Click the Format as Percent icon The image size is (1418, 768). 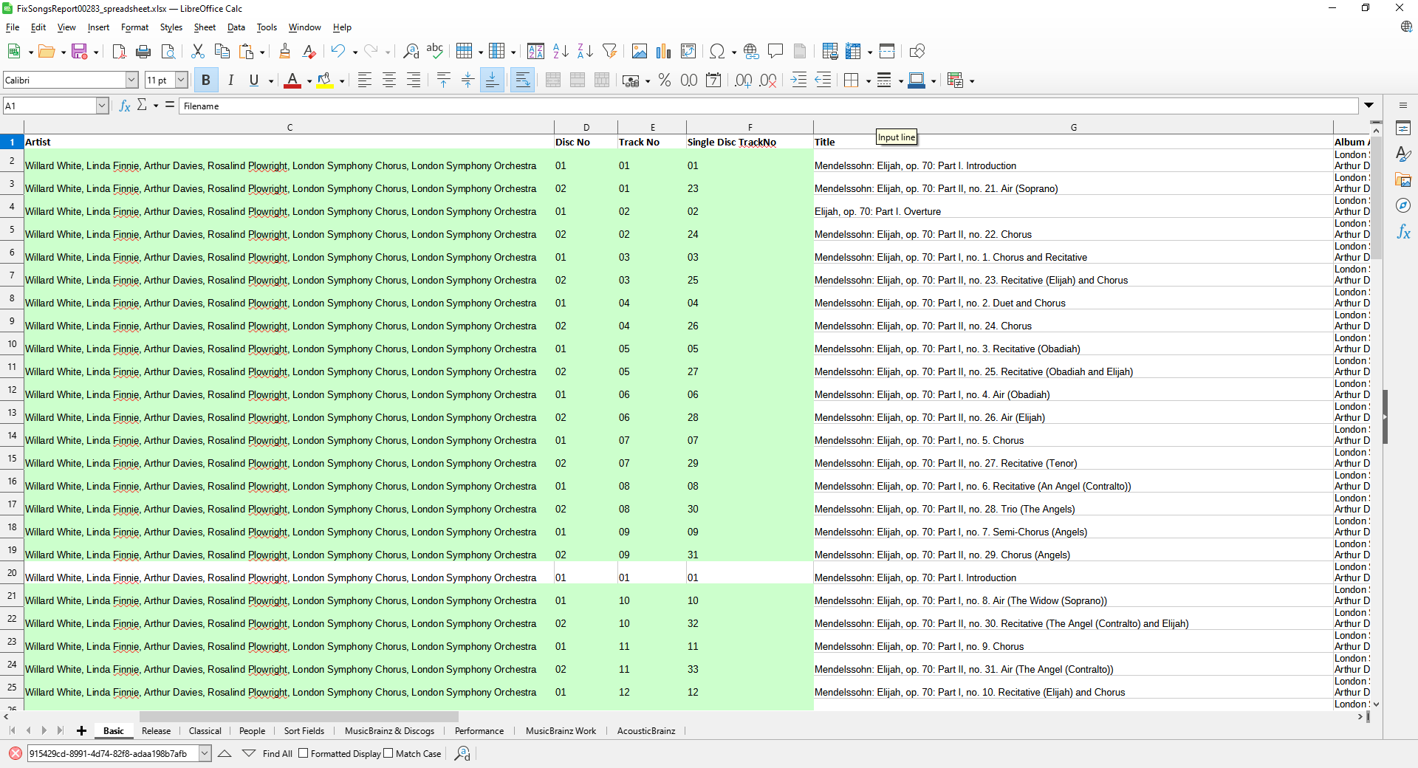pyautogui.click(x=665, y=80)
